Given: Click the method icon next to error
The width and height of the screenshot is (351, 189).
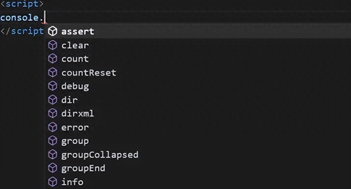Looking at the screenshot, I should click(53, 127).
